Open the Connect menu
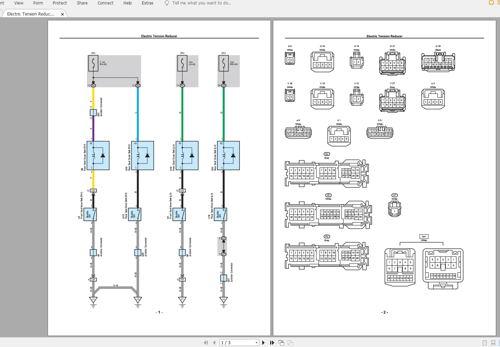 (x=105, y=3)
